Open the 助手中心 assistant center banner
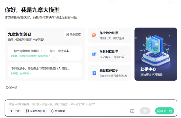Screen dimensions: 181x118 (x=156, y=54)
